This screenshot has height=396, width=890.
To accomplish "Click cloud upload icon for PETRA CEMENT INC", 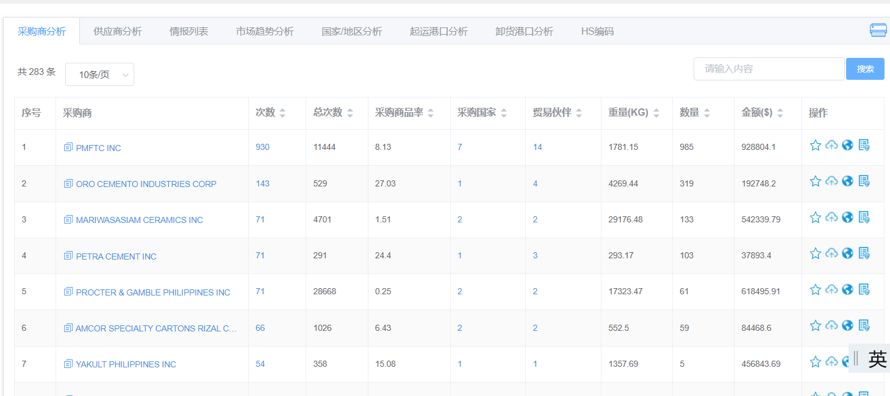I will [x=831, y=253].
